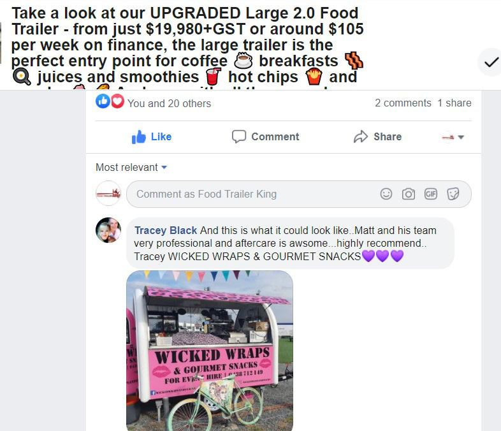Click the Comment speech bubble icon
The width and height of the screenshot is (501, 431).
[238, 136]
